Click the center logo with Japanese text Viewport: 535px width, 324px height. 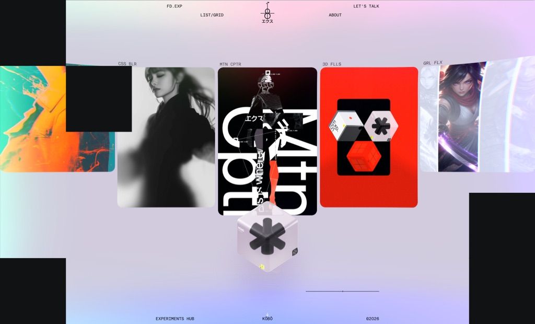(267, 13)
